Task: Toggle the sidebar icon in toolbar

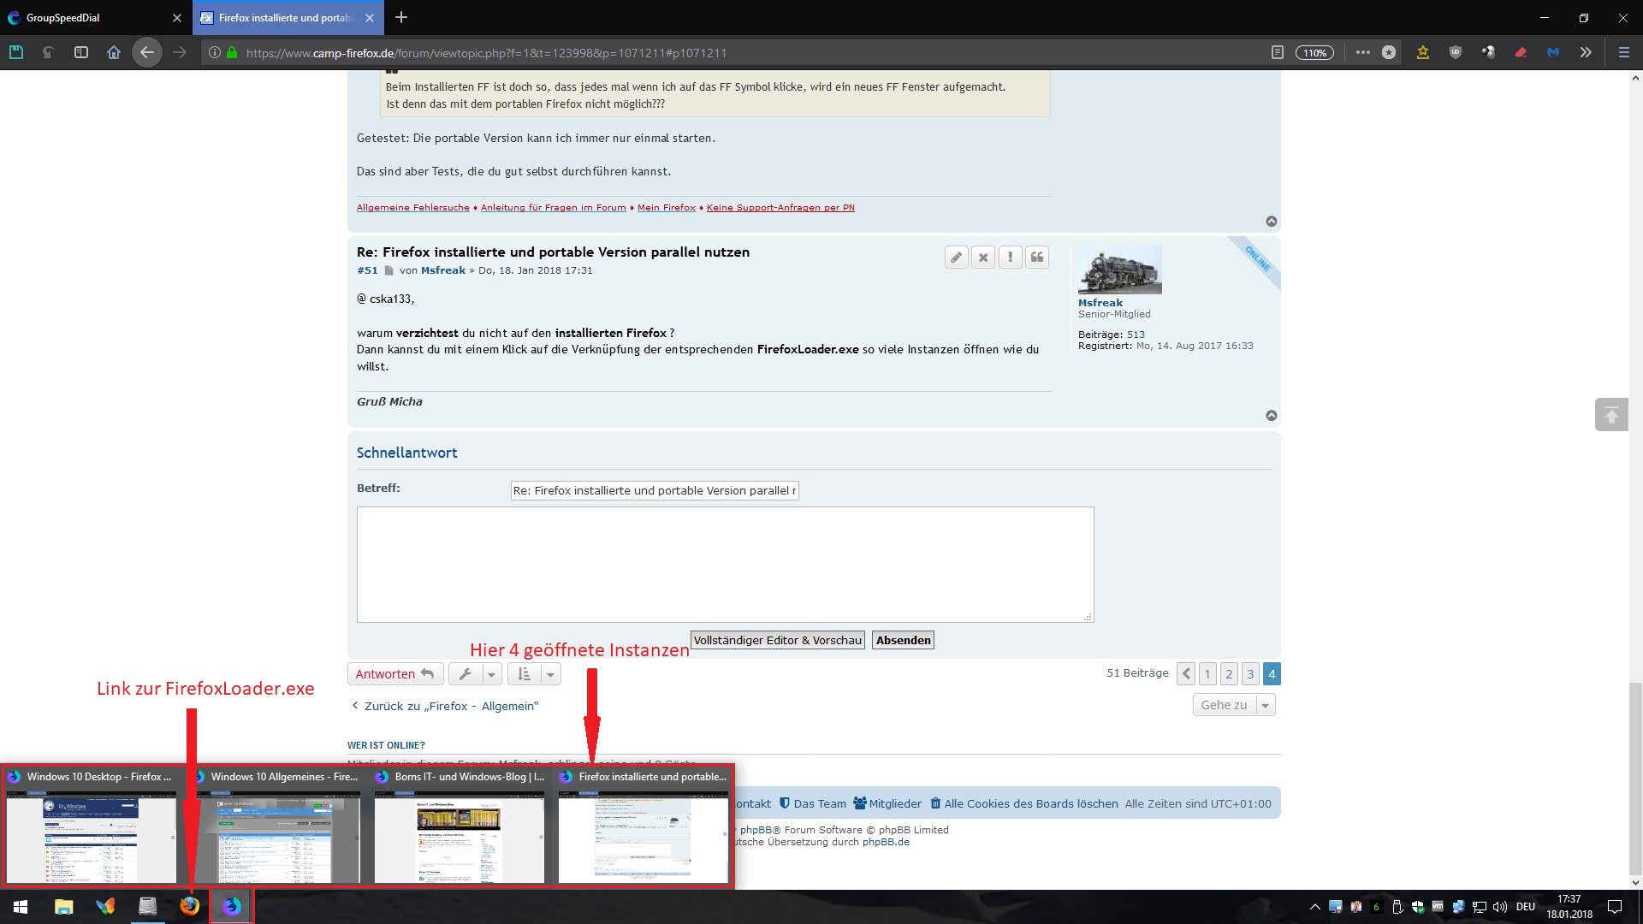Action: pyautogui.click(x=81, y=52)
